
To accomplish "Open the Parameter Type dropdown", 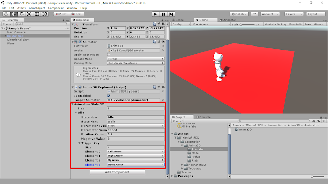I will pyautogui.click(x=135, y=126).
